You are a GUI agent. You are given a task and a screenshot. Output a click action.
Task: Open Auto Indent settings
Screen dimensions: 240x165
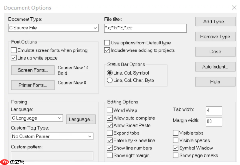215,67
